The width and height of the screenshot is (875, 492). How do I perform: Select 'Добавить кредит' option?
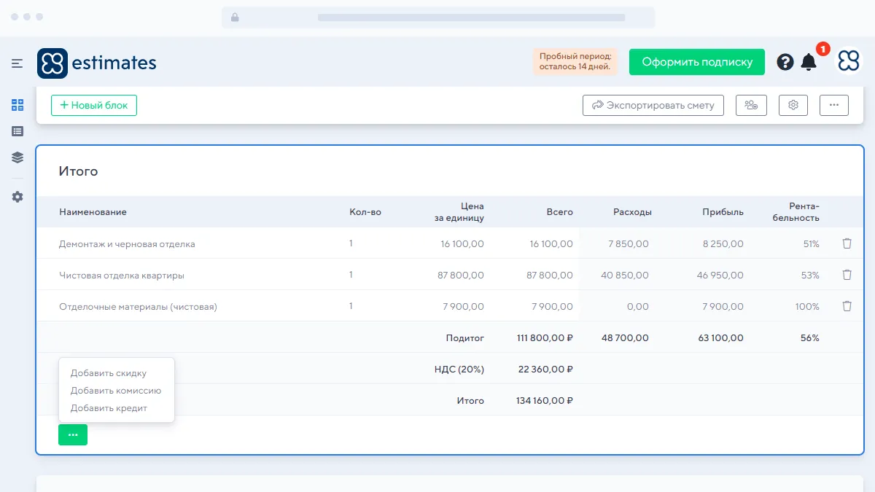coord(109,408)
